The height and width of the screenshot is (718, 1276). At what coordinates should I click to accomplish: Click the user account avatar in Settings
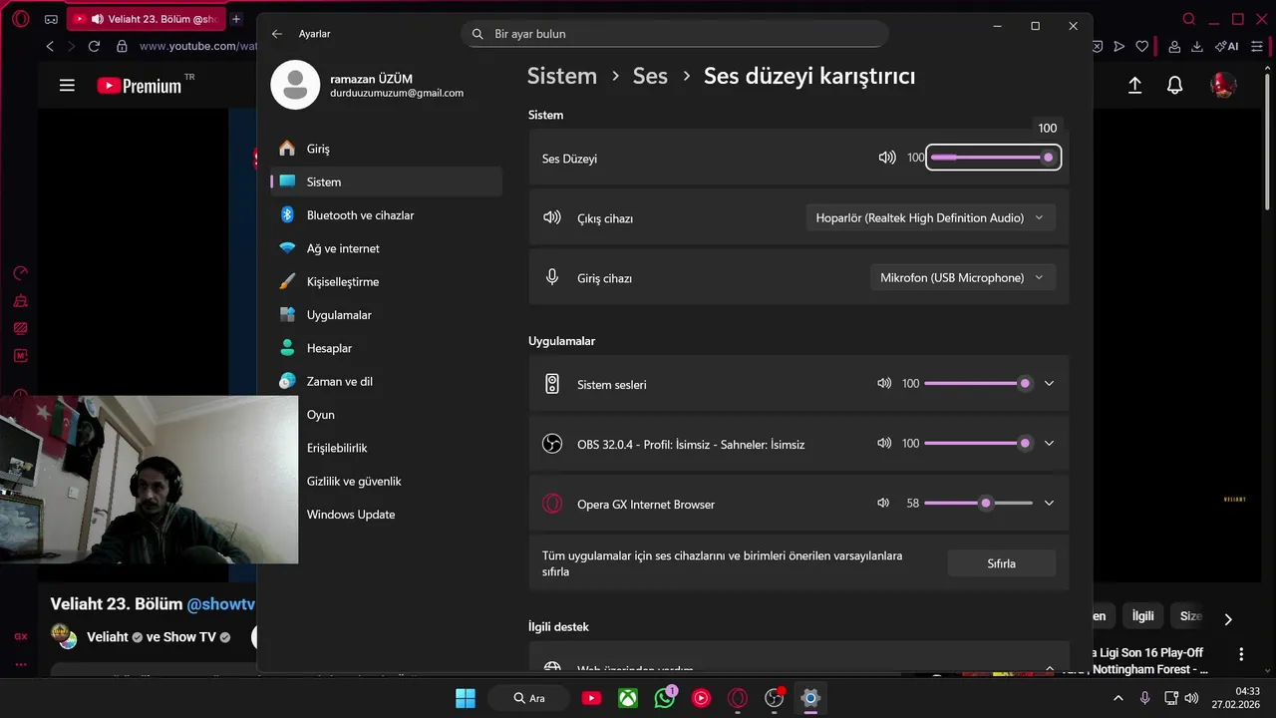pyautogui.click(x=295, y=85)
